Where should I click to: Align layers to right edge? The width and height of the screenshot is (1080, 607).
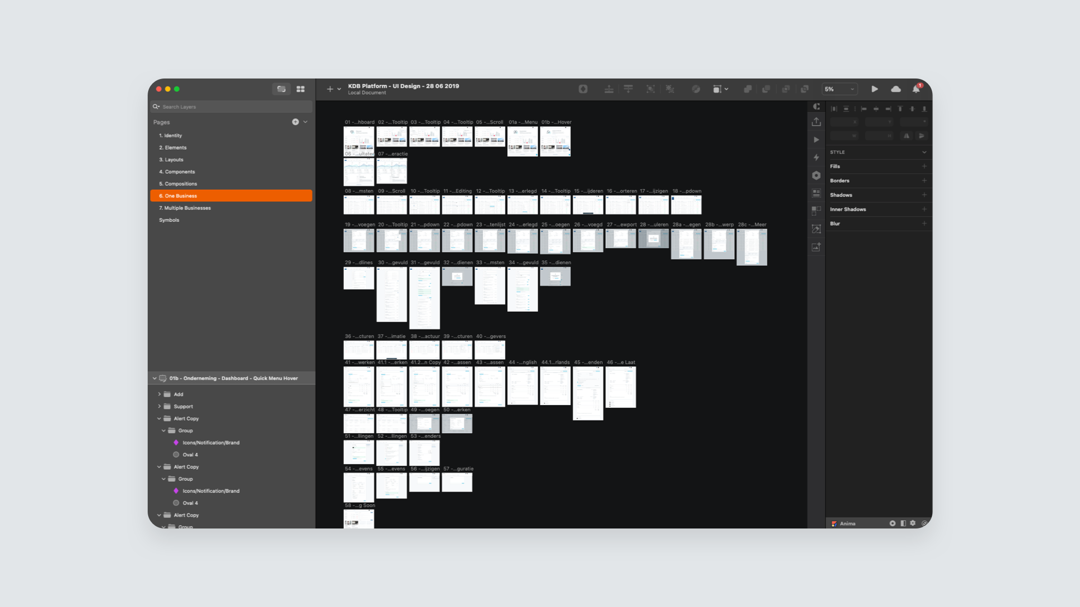pos(888,109)
